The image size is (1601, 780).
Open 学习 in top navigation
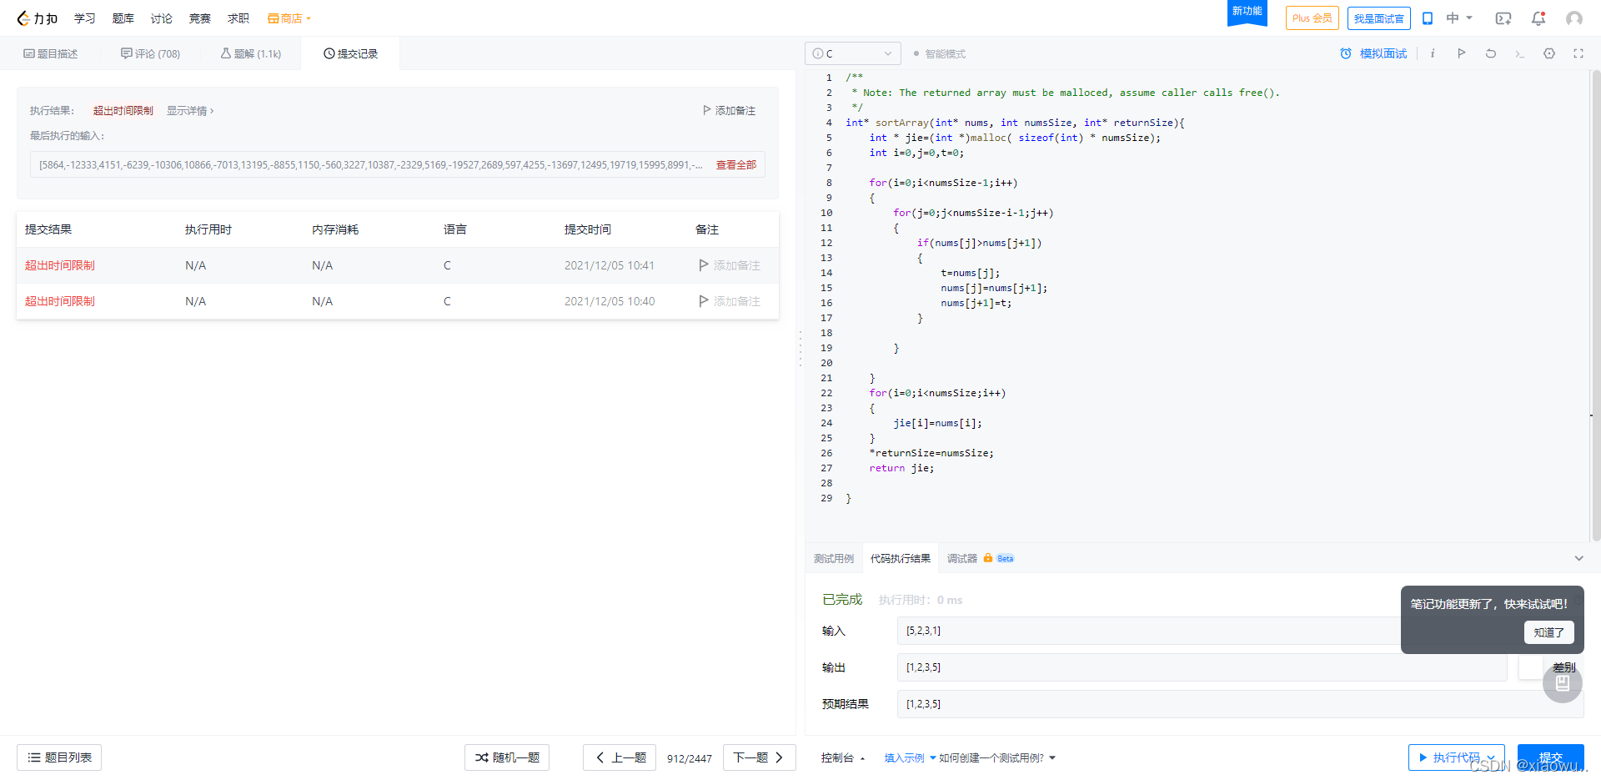click(85, 18)
